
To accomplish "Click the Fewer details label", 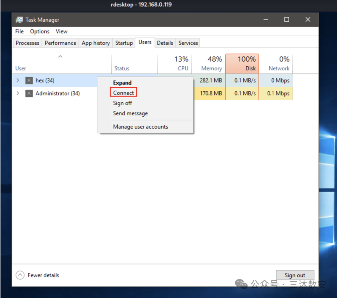I will [43, 275].
